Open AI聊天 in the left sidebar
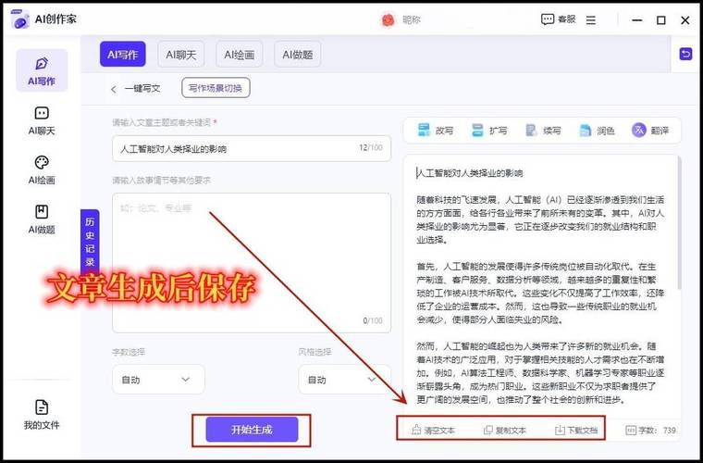This screenshot has width=703, height=463. pos(42,120)
